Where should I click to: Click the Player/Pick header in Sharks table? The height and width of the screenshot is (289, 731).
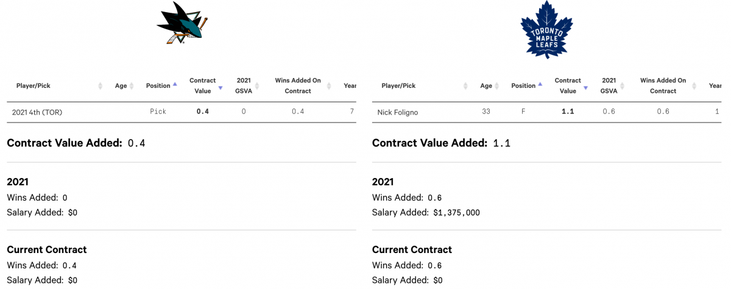pyautogui.click(x=33, y=86)
